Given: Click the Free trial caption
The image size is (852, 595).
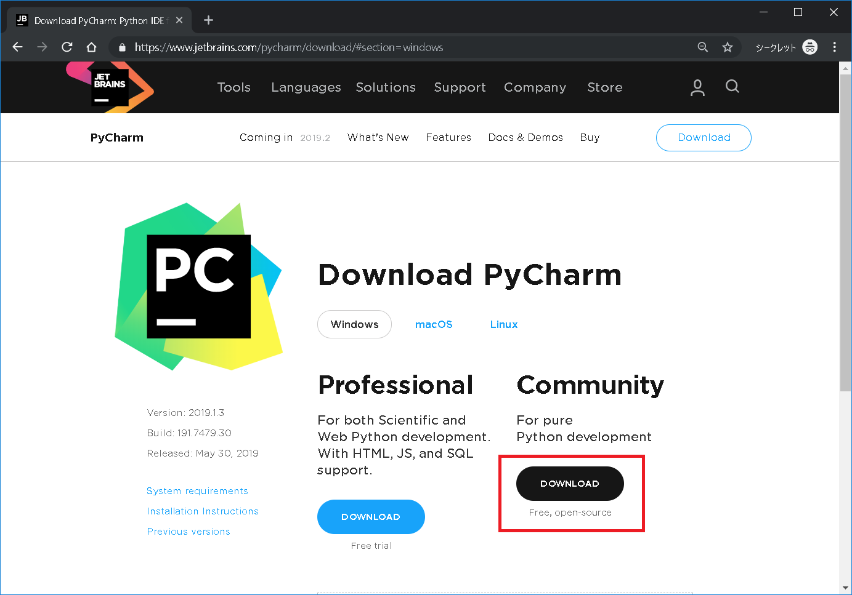Looking at the screenshot, I should click(x=371, y=546).
